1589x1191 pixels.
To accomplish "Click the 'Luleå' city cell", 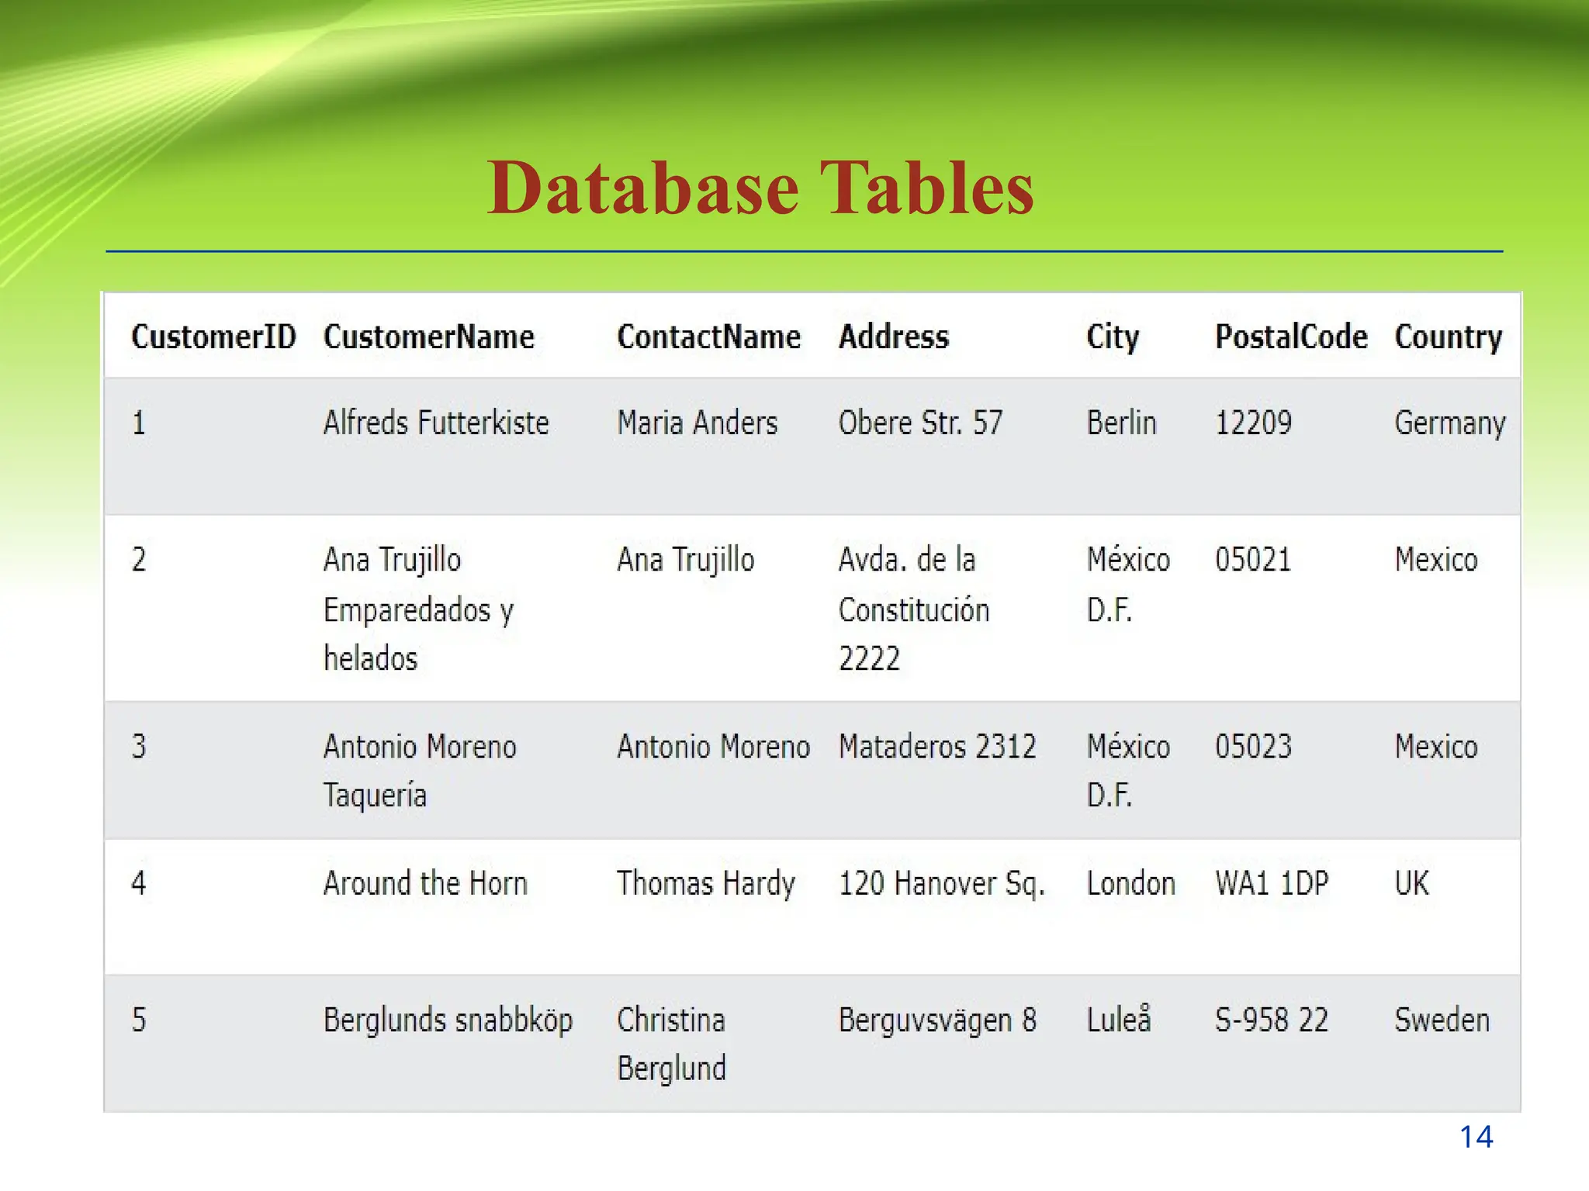I will 1118,1019.
